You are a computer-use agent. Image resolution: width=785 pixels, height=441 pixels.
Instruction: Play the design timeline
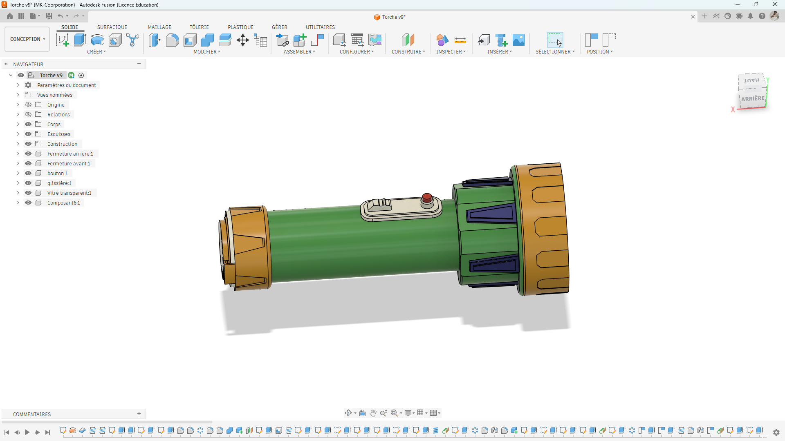point(27,432)
